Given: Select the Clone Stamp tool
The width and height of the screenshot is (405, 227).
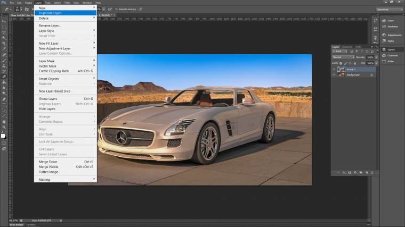Looking at the screenshot, I should pos(4,66).
